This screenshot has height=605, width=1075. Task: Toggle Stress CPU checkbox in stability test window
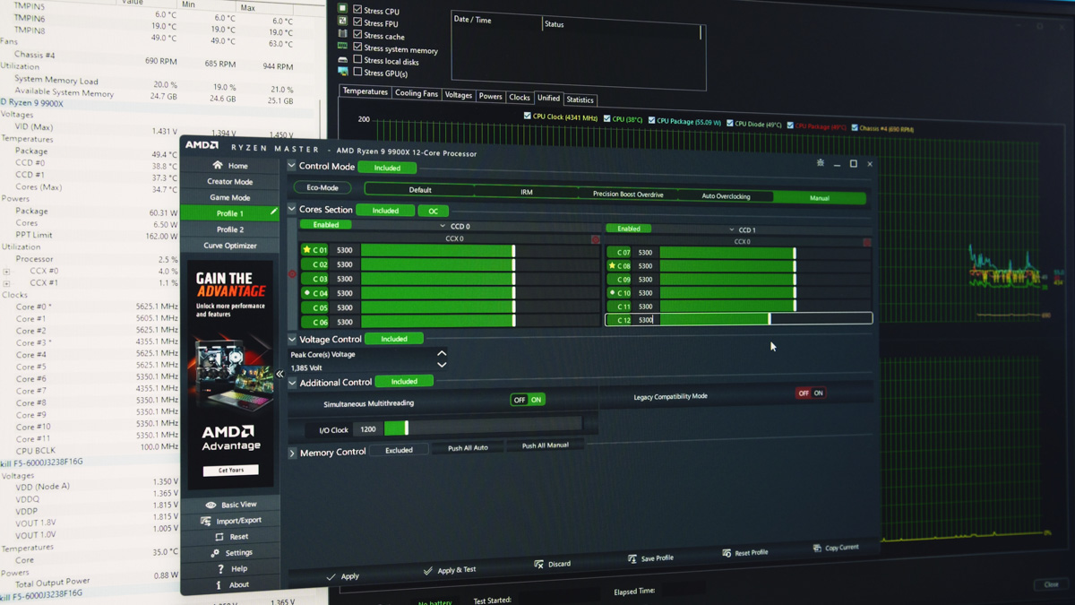(357, 11)
